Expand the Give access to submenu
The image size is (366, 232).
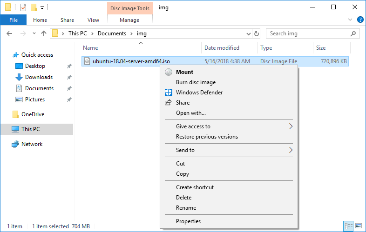coord(229,126)
